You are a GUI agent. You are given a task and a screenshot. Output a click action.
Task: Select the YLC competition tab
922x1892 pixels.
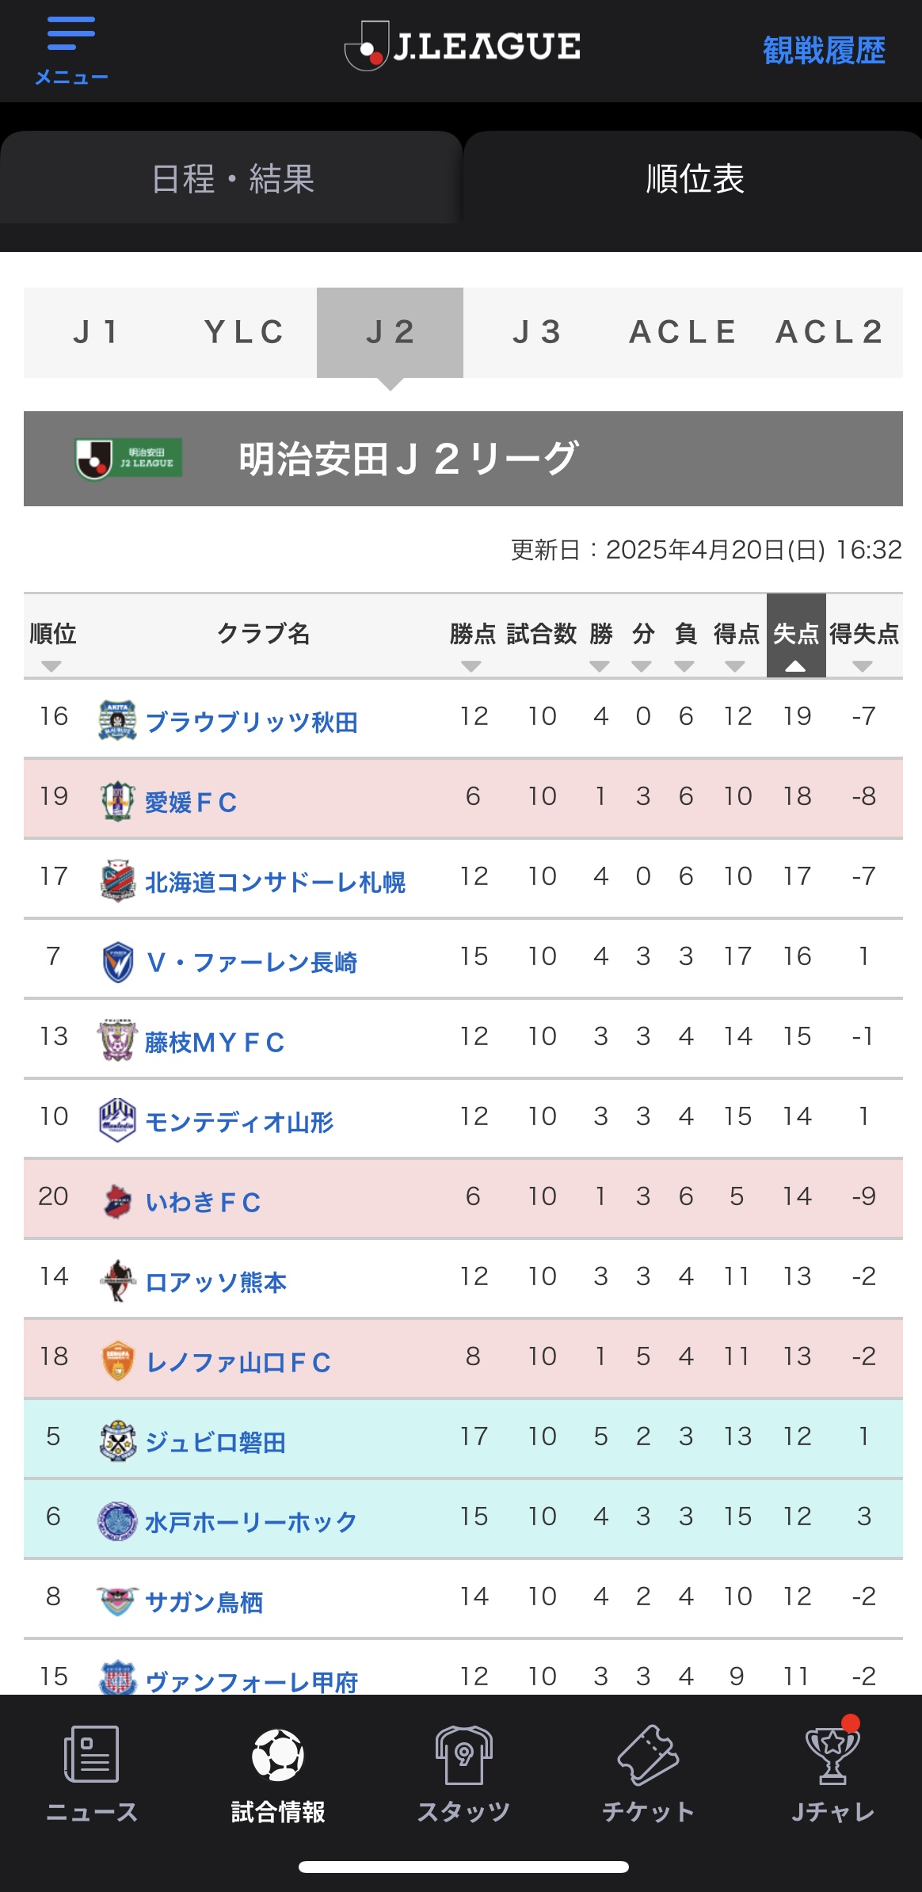click(244, 332)
